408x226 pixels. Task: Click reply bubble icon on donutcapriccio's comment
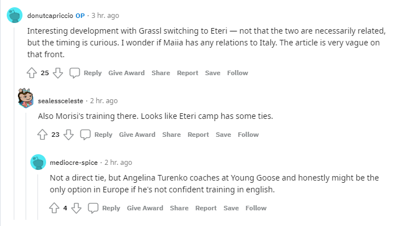click(x=75, y=73)
